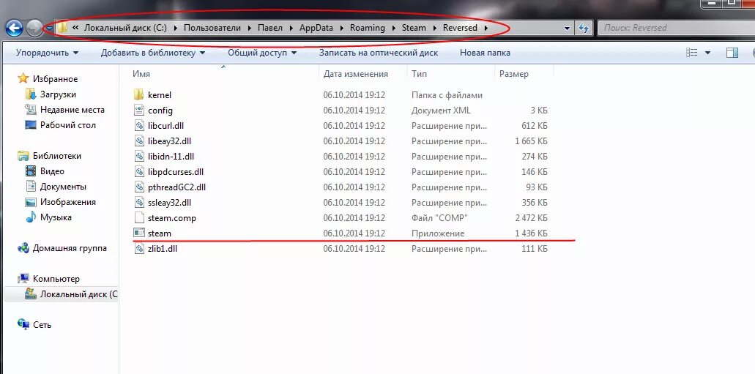Click the zlib1.dll file icon
Image resolution: width=755 pixels, height=374 pixels.
coord(138,249)
